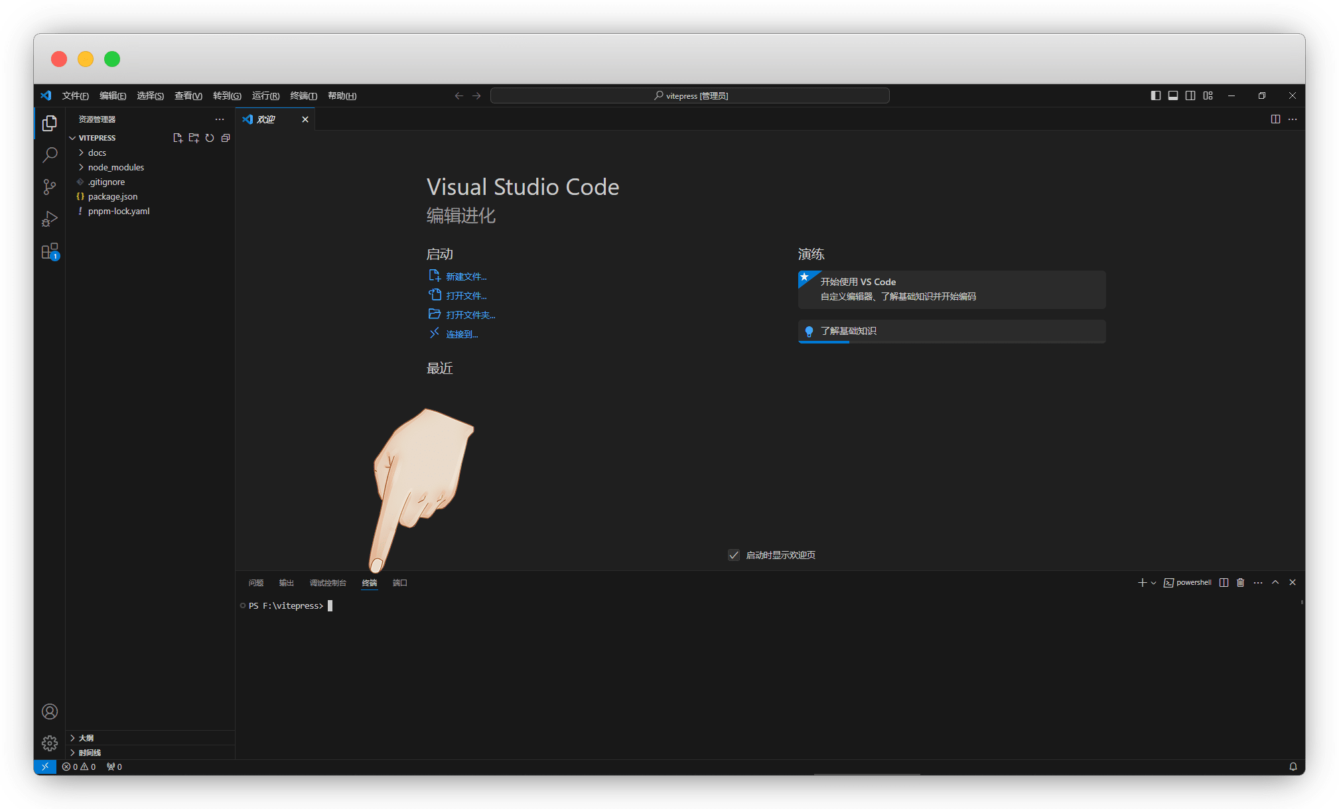The image size is (1339, 809).
Task: Open the Manage gear icon
Action: coord(50,743)
